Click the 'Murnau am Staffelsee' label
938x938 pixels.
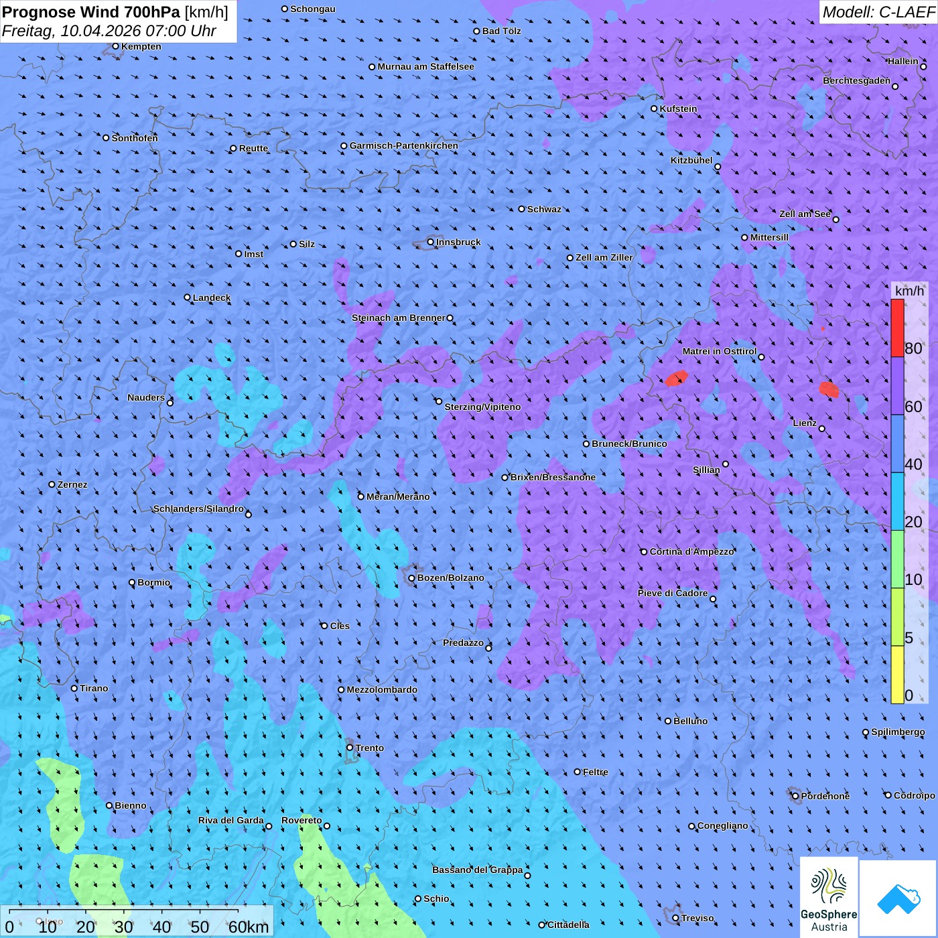(x=425, y=66)
